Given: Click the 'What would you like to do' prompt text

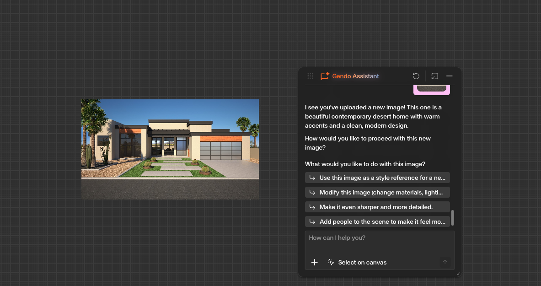Looking at the screenshot, I should (365, 164).
